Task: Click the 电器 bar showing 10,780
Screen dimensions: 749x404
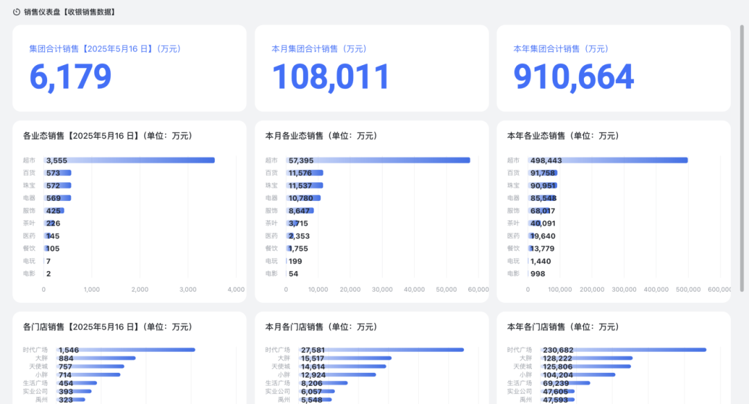Action: tap(303, 198)
